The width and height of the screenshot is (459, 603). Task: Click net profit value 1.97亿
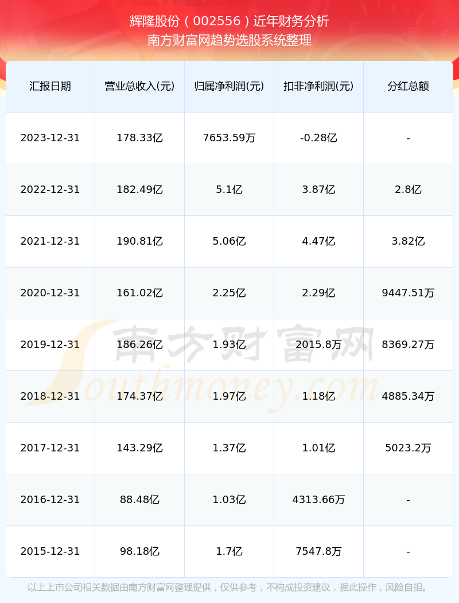point(229,396)
